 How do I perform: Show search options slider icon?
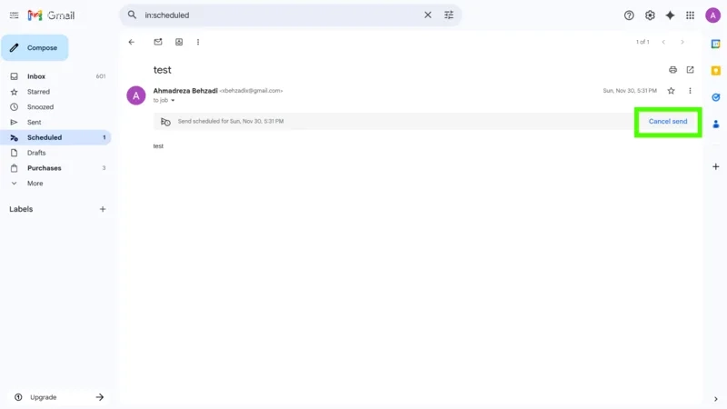(449, 15)
